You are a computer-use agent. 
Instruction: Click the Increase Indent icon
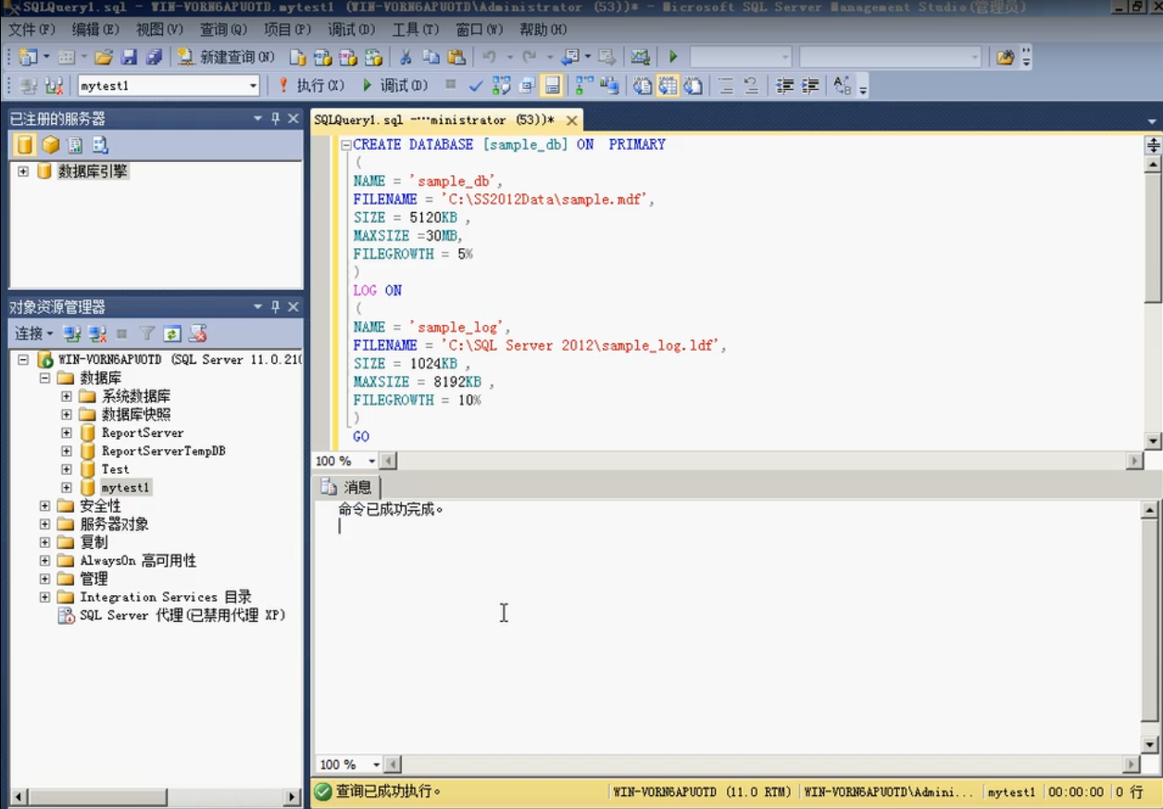[x=810, y=86]
